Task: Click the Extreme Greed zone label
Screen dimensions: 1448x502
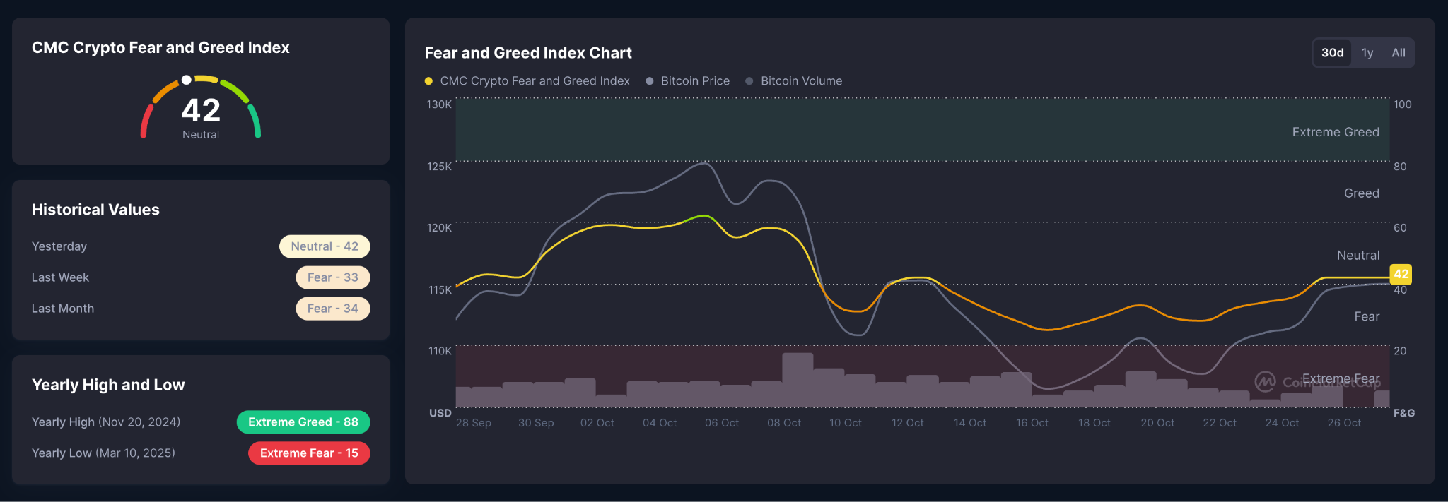Action: (1336, 132)
